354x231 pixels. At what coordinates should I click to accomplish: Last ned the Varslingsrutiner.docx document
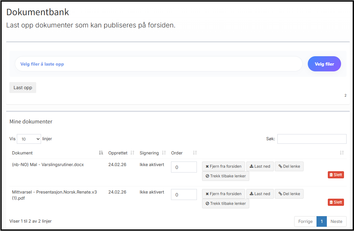click(x=260, y=166)
